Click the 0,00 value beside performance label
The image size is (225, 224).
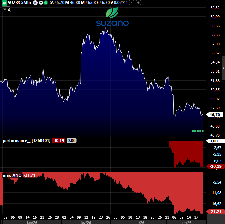pyautogui.click(x=71, y=141)
